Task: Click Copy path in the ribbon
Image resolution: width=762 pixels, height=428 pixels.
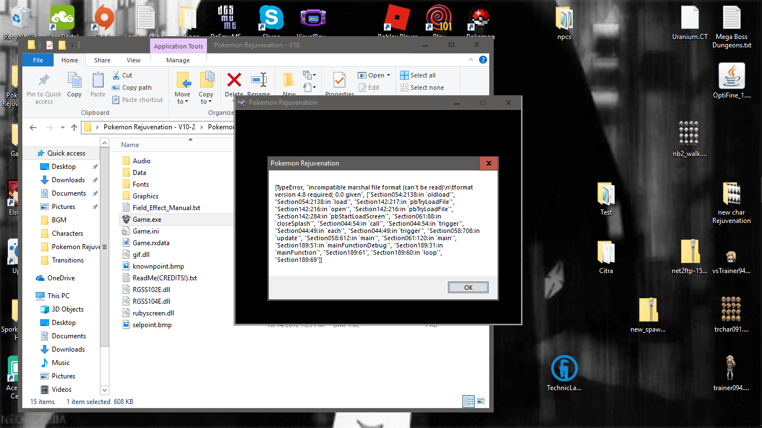Action: tap(132, 87)
